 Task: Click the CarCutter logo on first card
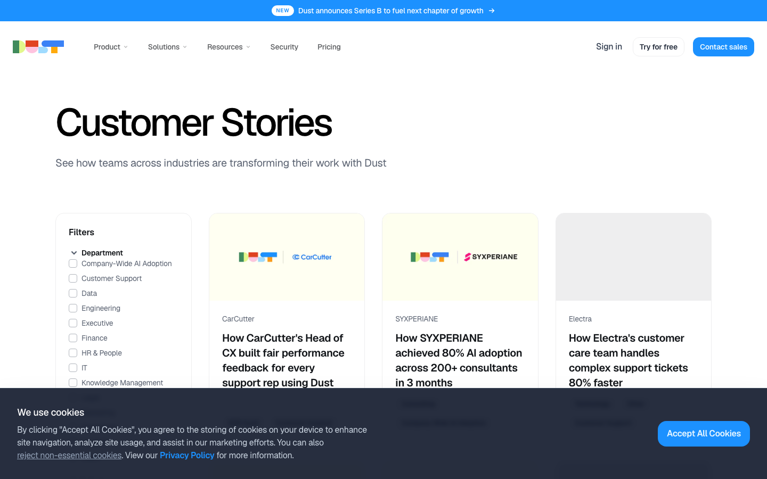312,257
